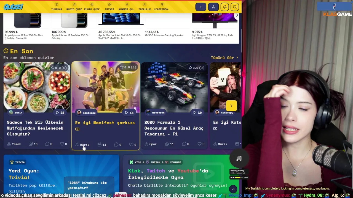Click clip count 14 on Manifest quiz
Image resolution: width=353 pixels, height=198 pixels.
(x=102, y=145)
